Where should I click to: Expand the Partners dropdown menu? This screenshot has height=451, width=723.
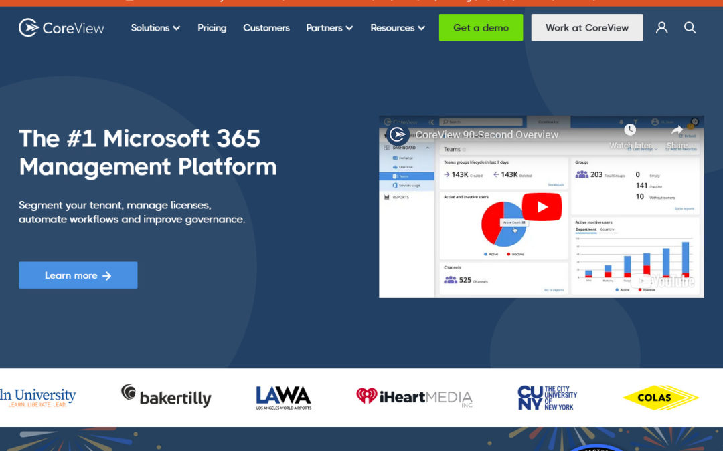point(329,27)
